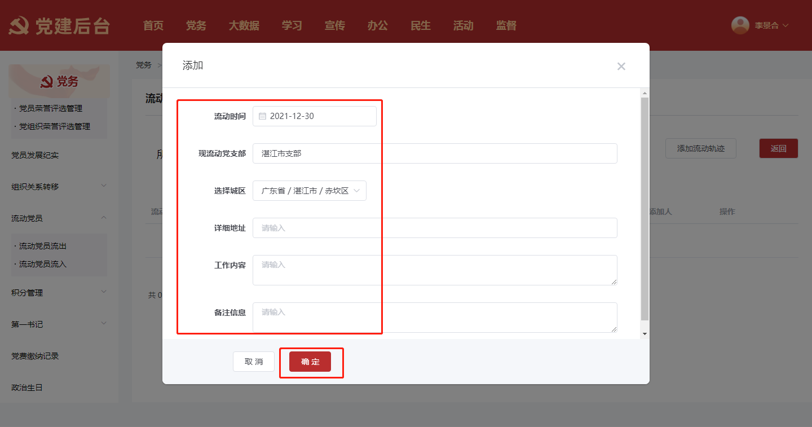Expand 组织关系转移 sidebar section
The height and width of the screenshot is (427, 812).
[x=104, y=186]
